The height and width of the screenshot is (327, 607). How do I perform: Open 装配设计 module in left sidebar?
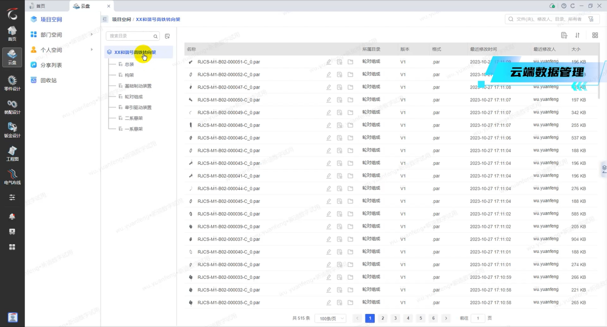pyautogui.click(x=12, y=106)
